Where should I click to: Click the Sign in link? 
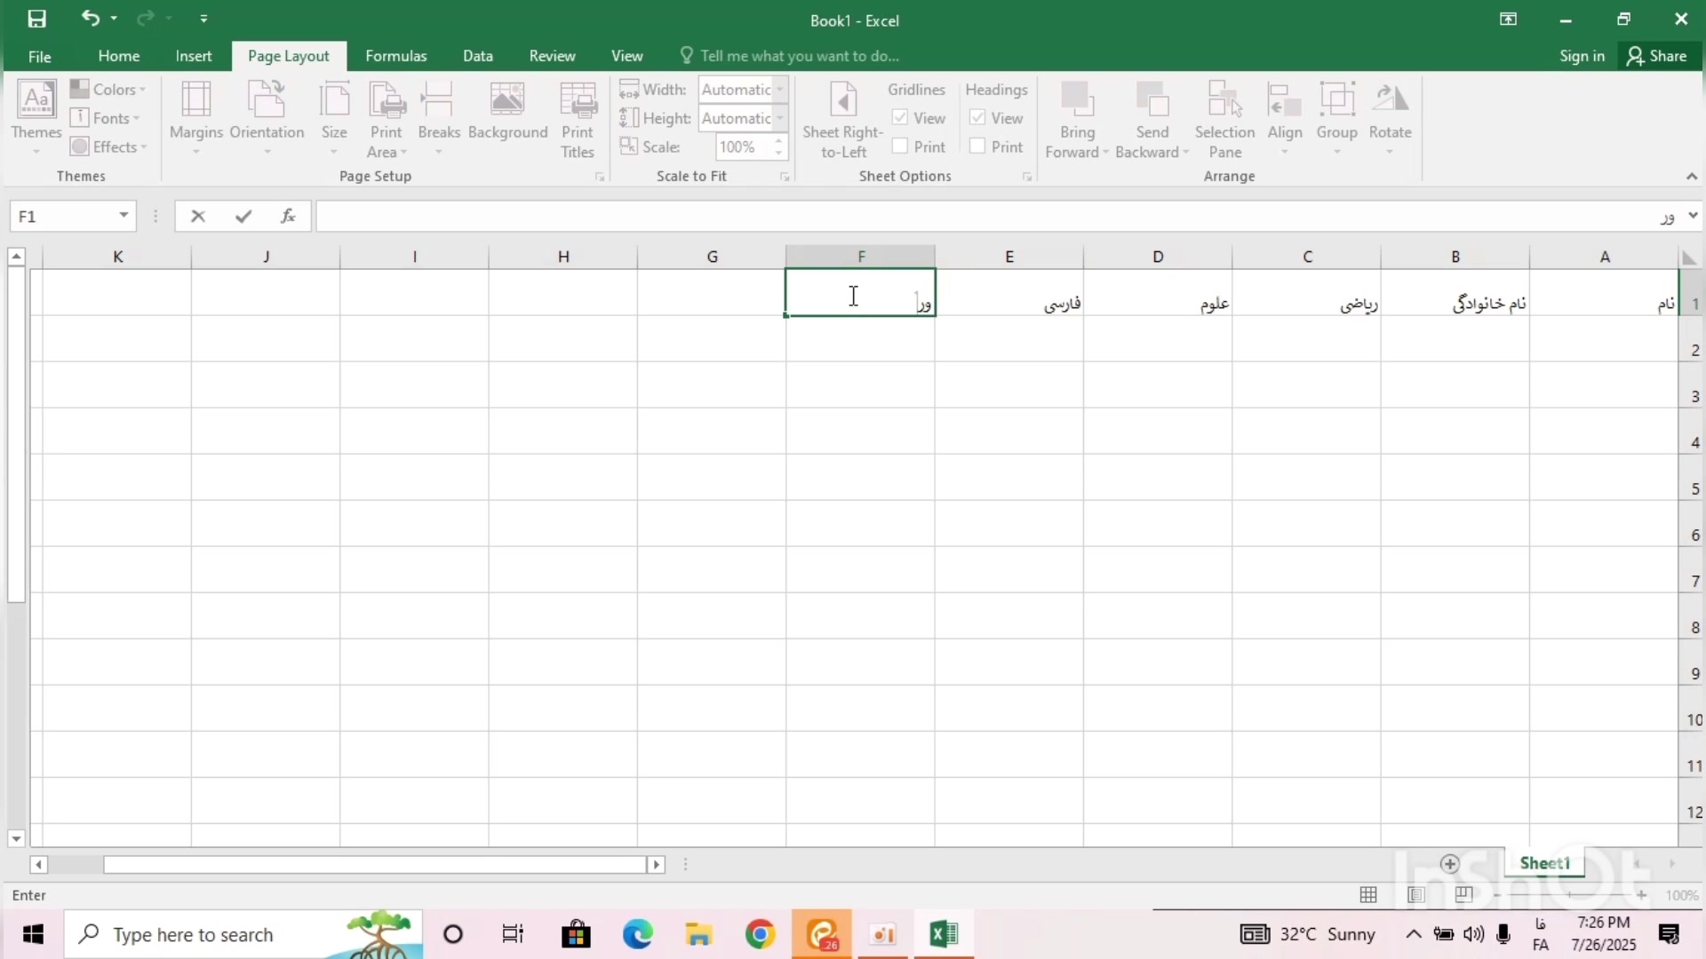click(1582, 56)
